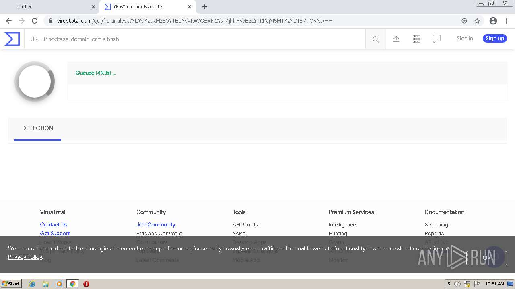Open the Intelligence link
This screenshot has height=289, width=515.
[x=342, y=225]
